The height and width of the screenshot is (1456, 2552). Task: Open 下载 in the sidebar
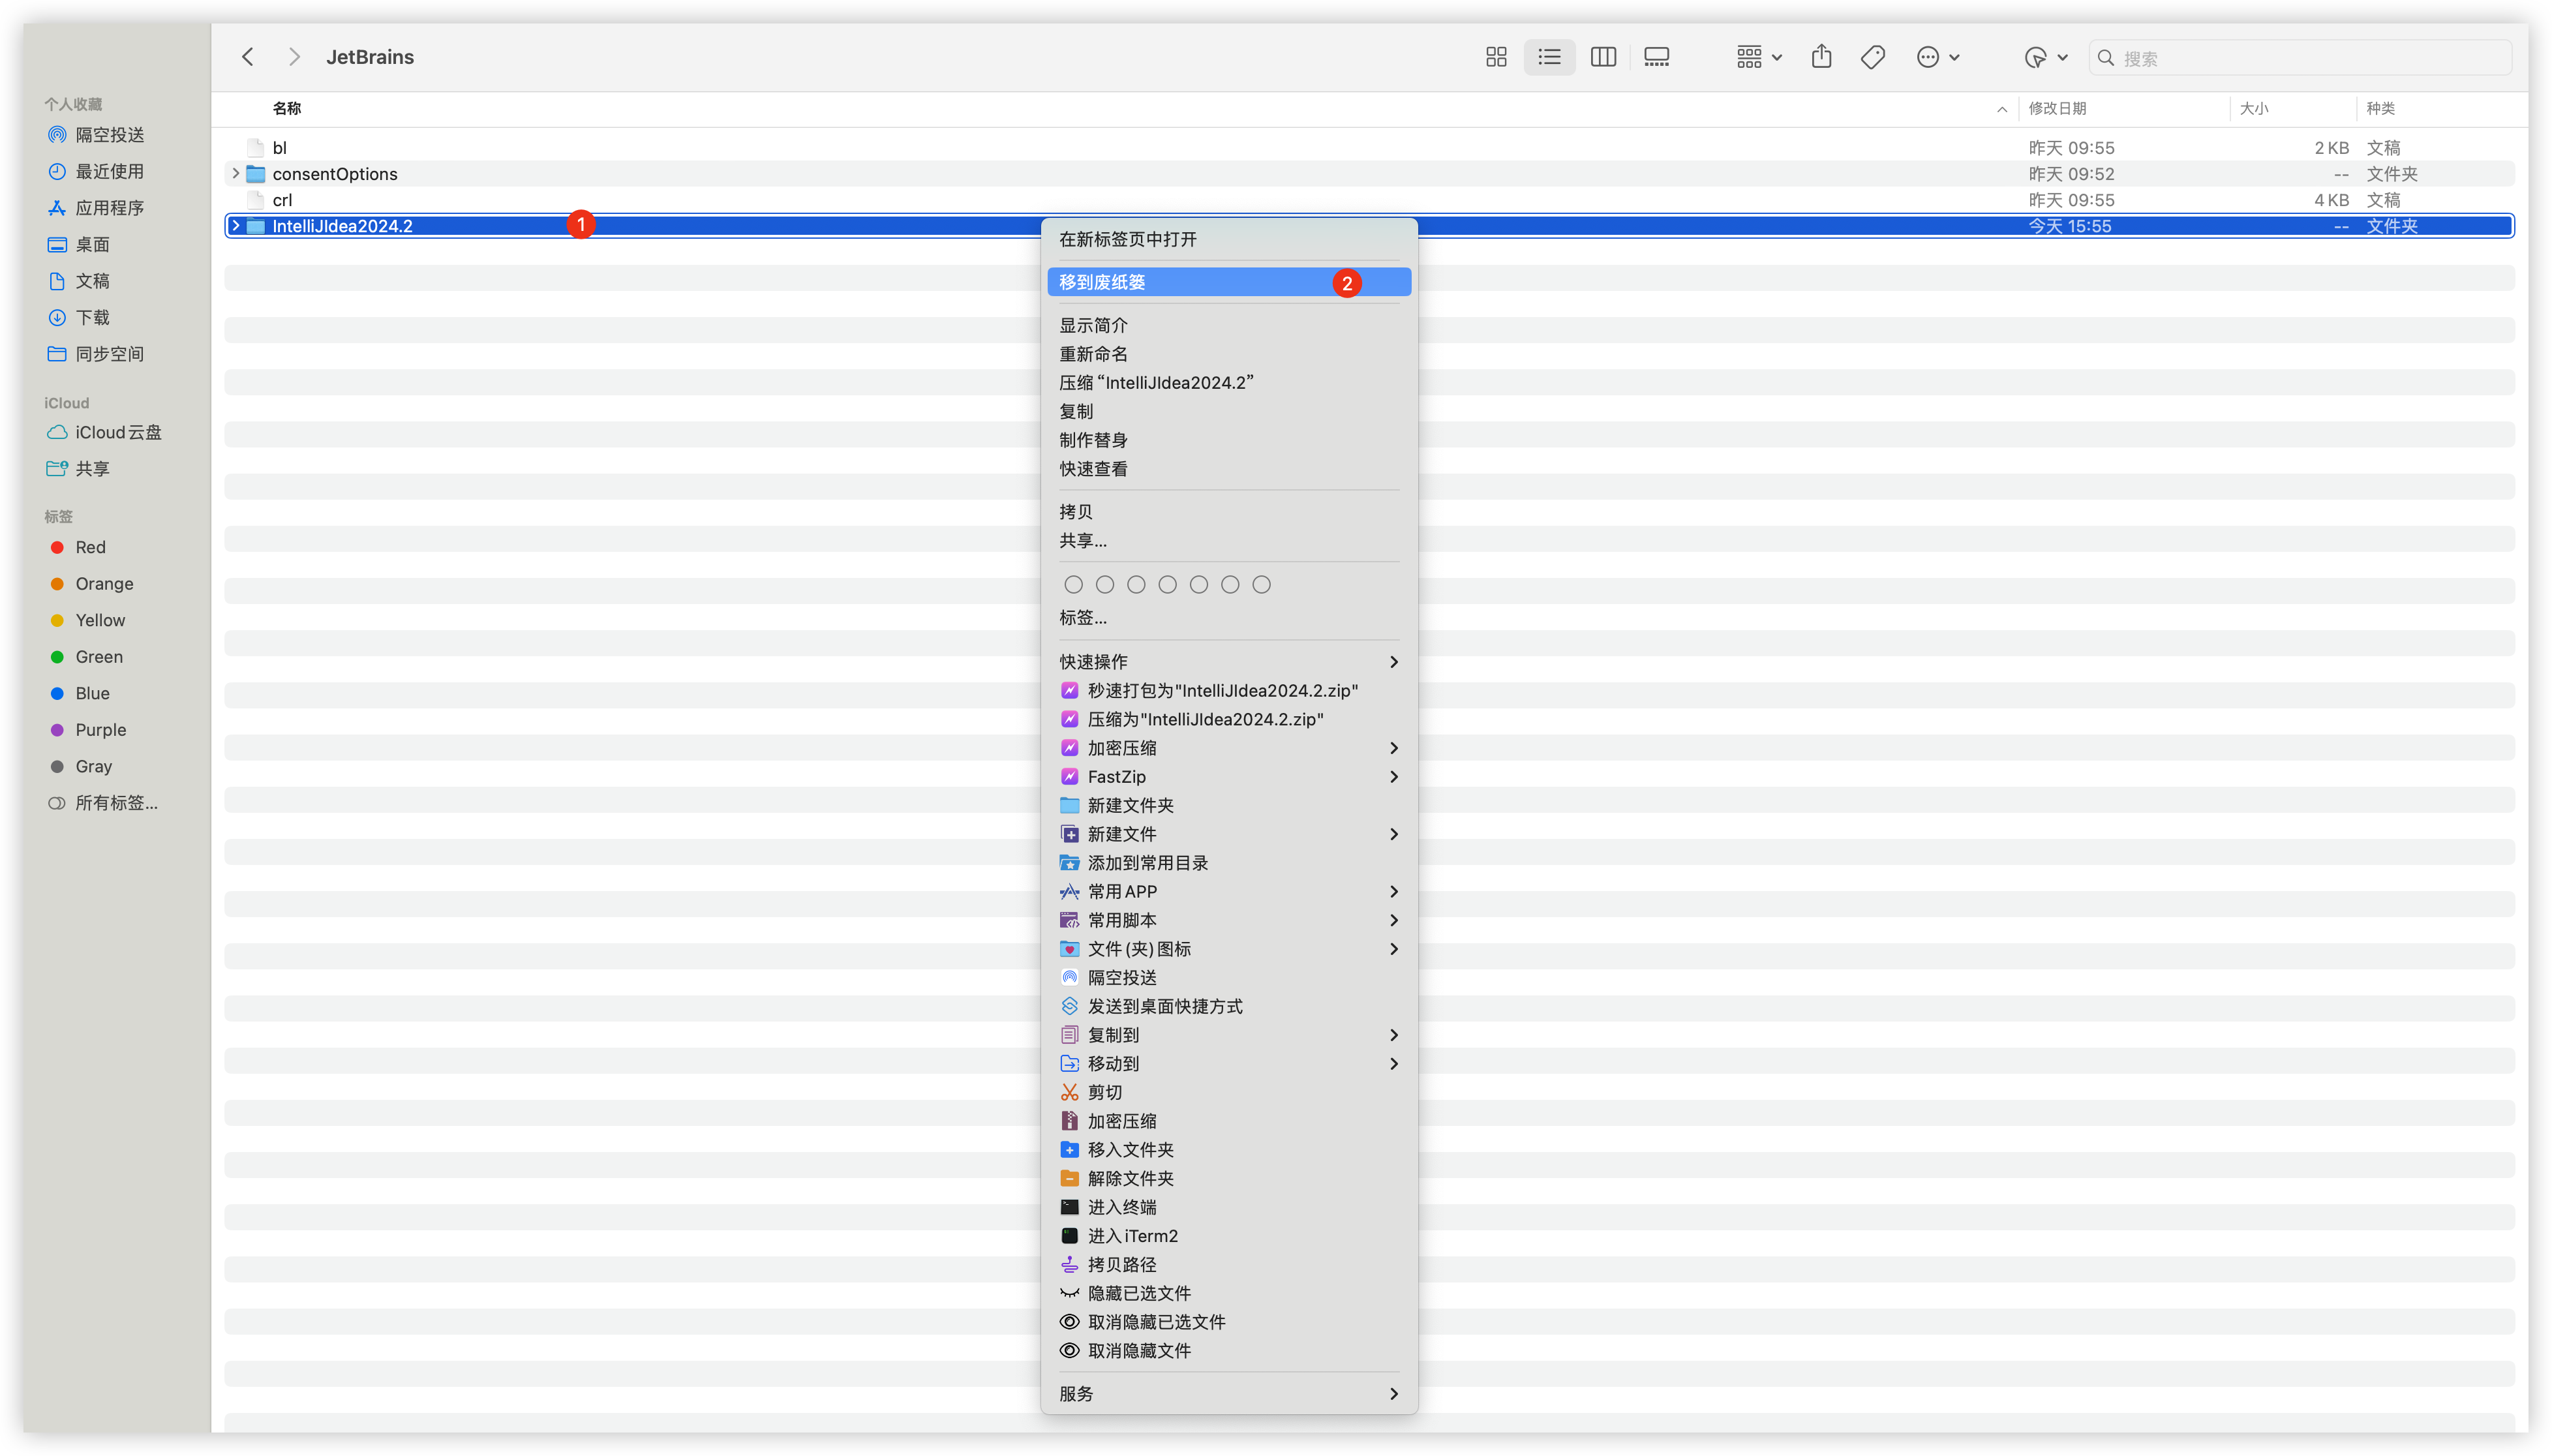tap(92, 317)
